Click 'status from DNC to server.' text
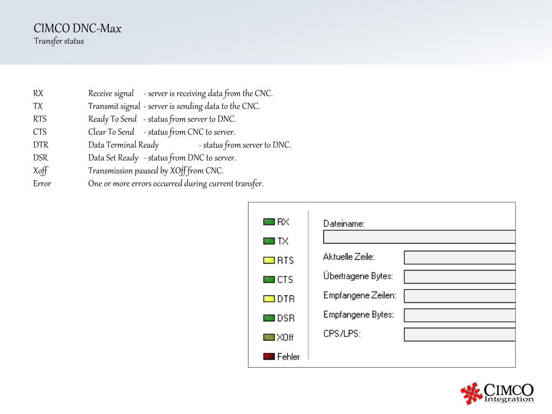Image resolution: width=552 pixels, height=414 pixels. click(x=192, y=158)
